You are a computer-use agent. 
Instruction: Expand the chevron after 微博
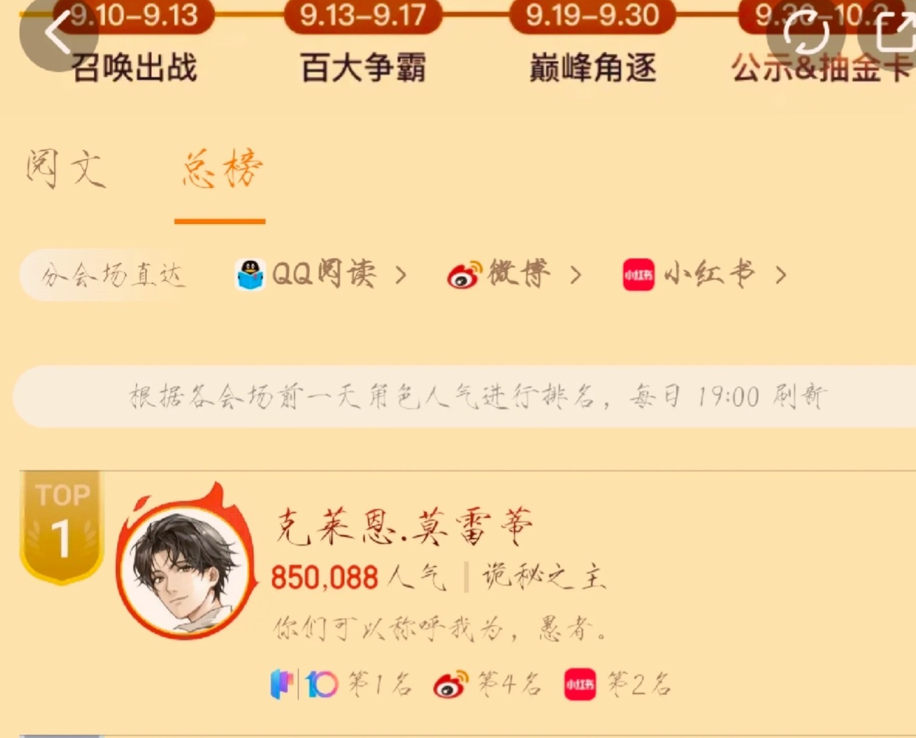(575, 275)
